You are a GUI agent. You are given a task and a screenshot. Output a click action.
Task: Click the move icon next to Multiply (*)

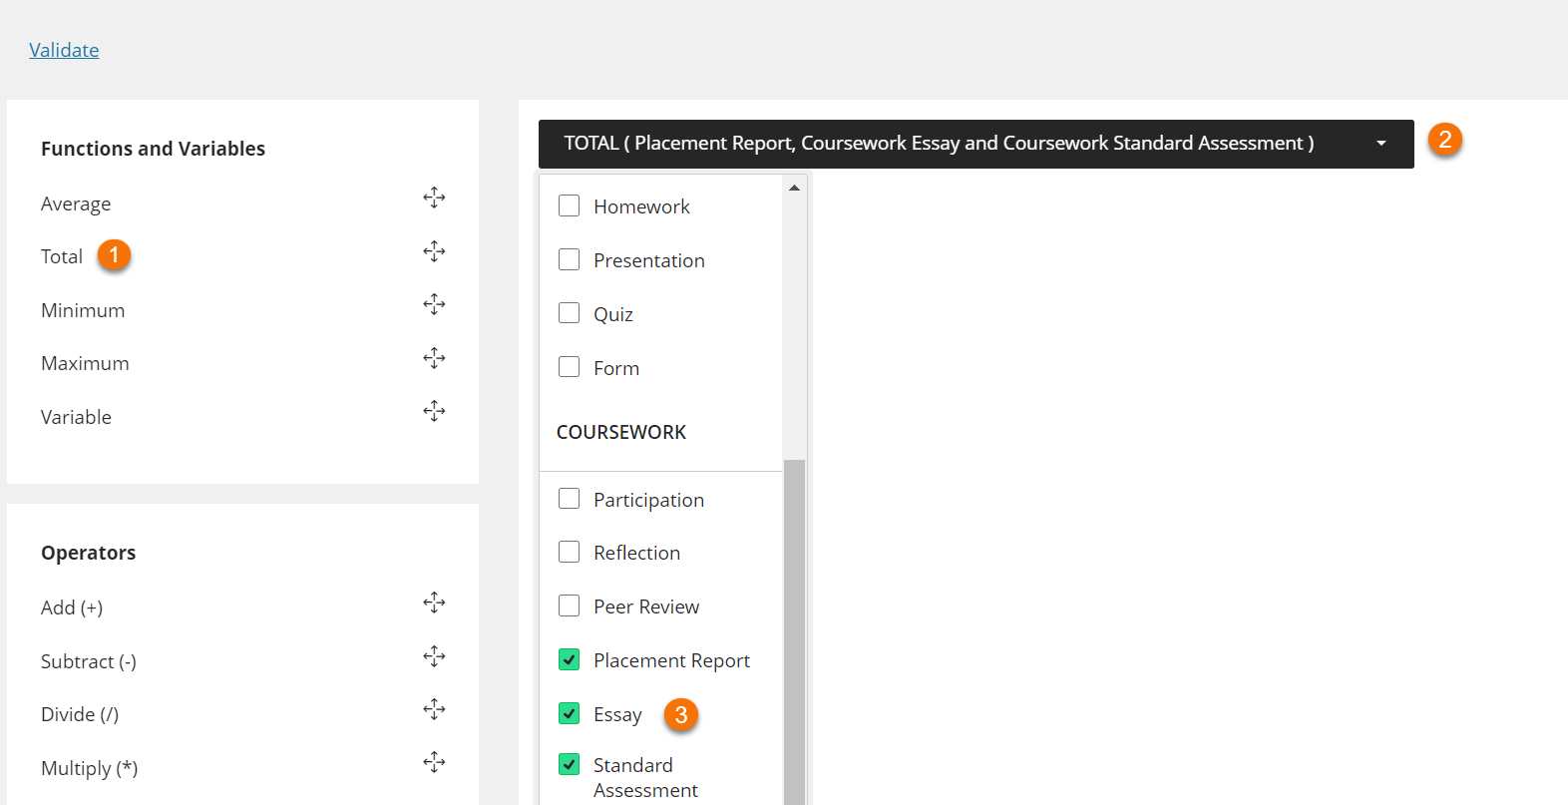pyautogui.click(x=434, y=763)
